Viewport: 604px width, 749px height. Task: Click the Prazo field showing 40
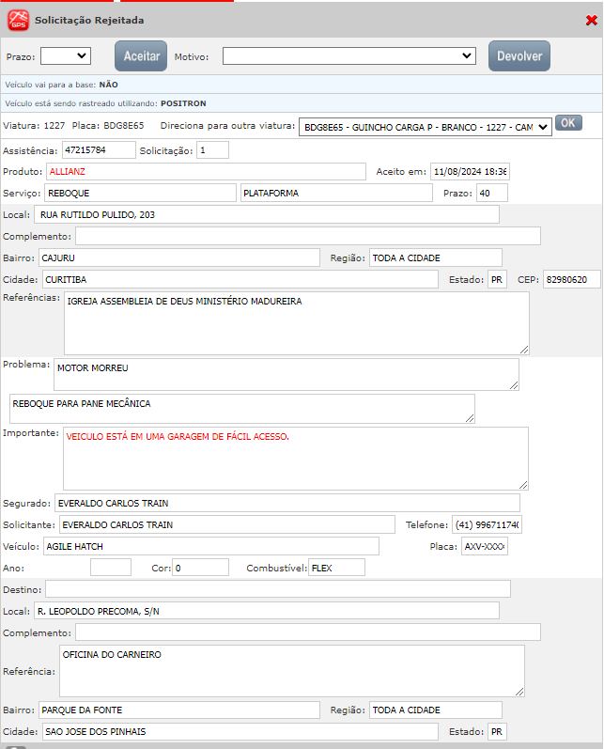click(x=492, y=193)
